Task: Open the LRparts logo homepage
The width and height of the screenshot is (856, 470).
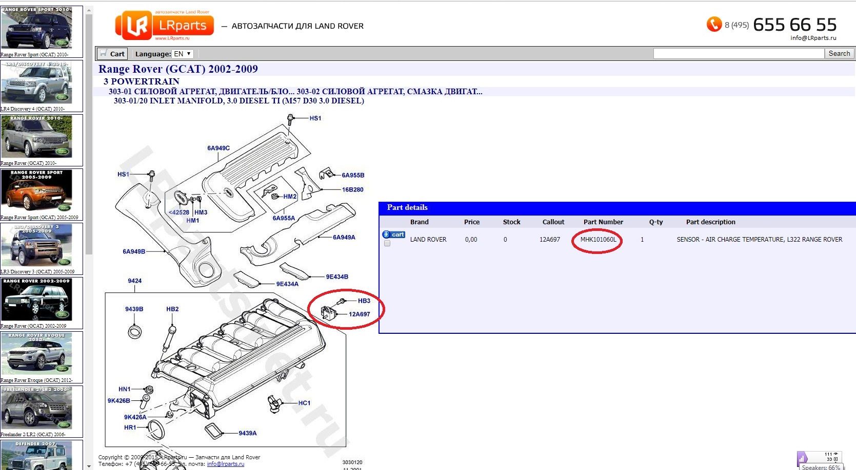Action: 165,25
